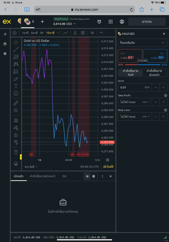Decrease Stop Loss with minus

coord(155,116)
